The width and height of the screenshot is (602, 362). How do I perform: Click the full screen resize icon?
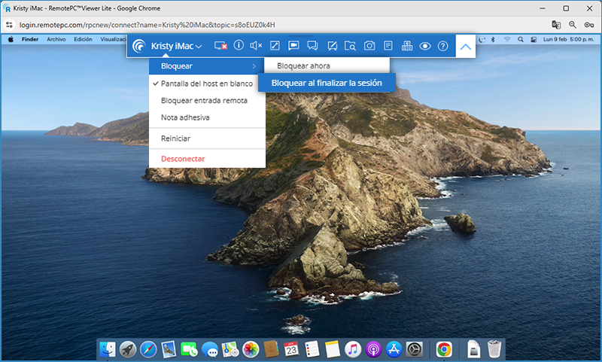coord(275,46)
